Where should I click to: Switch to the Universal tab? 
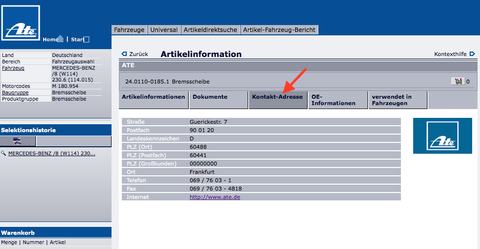[164, 30]
